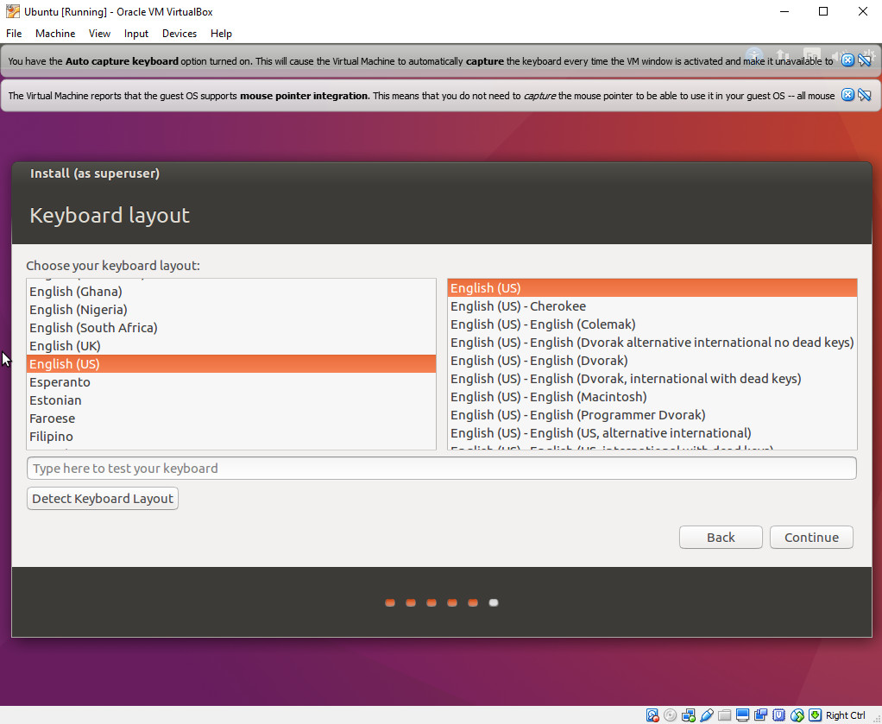
Task: Click the keyboard test input field
Action: [x=442, y=468]
